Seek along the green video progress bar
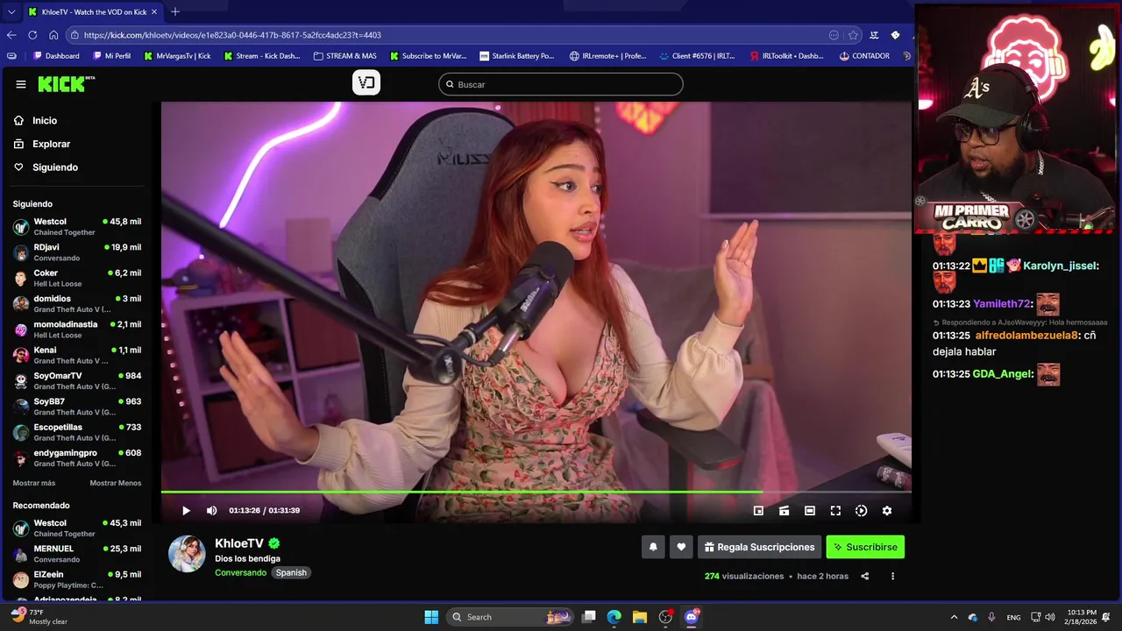This screenshot has width=1122, height=631. click(x=536, y=493)
